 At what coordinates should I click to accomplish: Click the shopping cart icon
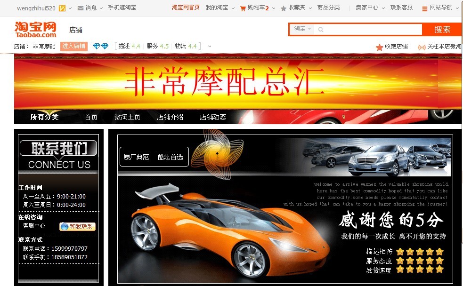tap(243, 8)
